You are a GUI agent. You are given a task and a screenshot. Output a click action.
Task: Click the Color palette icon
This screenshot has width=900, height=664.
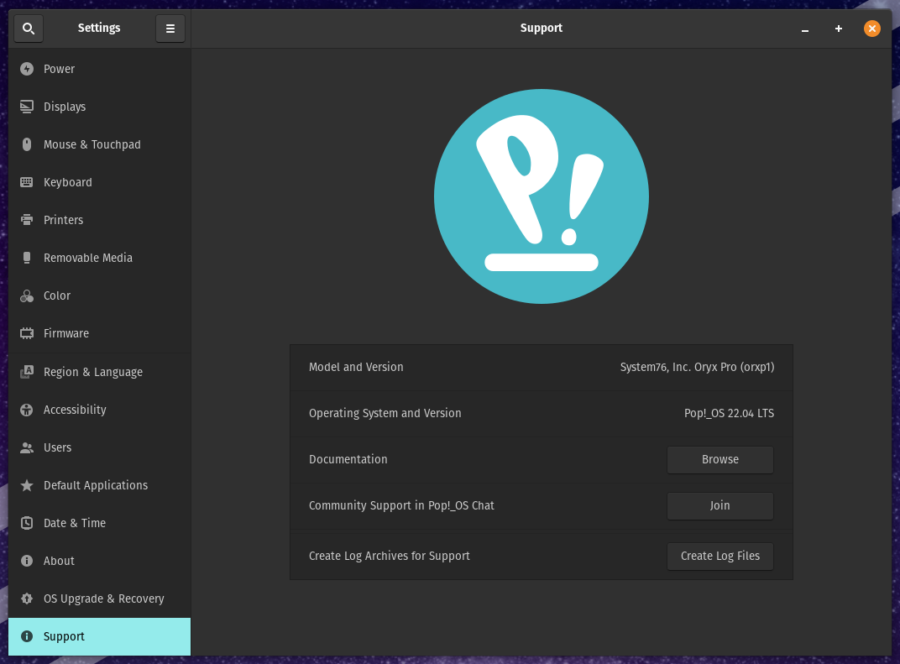pos(26,295)
